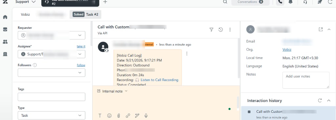336x120 pixels.
Task: Click the 'Via API' label
Action: click(x=102, y=33)
